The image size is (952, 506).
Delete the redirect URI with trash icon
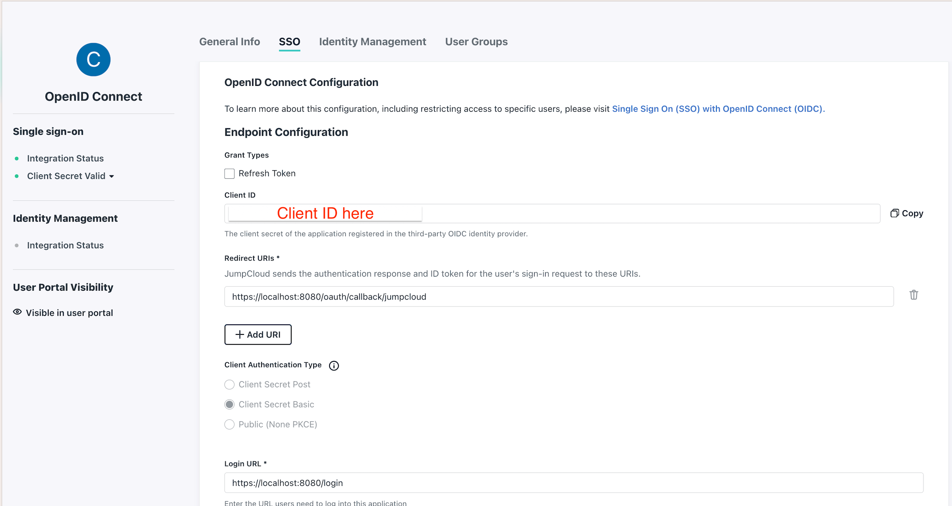pyautogui.click(x=914, y=295)
